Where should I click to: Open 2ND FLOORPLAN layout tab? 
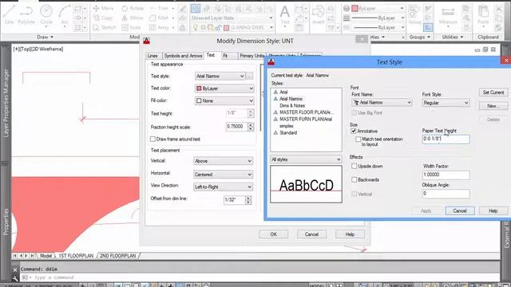coord(118,256)
